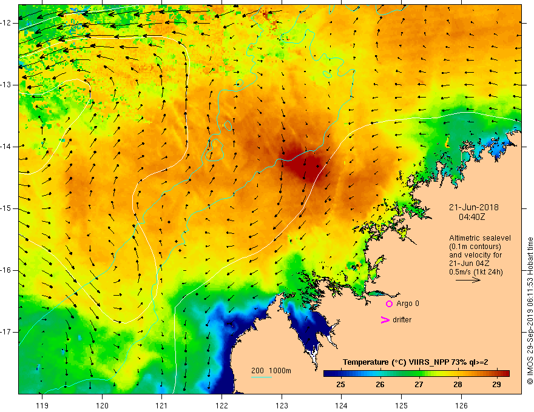This screenshot has height=412, width=534.
Task: Click the 'Temperature (°C) VIIRS_NPP 73% ql>=2' title
Action: pyautogui.click(x=415, y=362)
